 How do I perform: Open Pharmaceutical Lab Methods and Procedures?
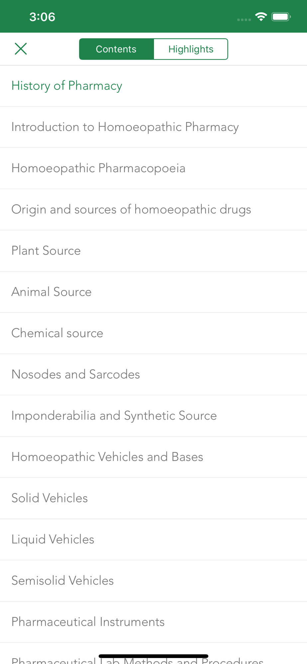137,660
